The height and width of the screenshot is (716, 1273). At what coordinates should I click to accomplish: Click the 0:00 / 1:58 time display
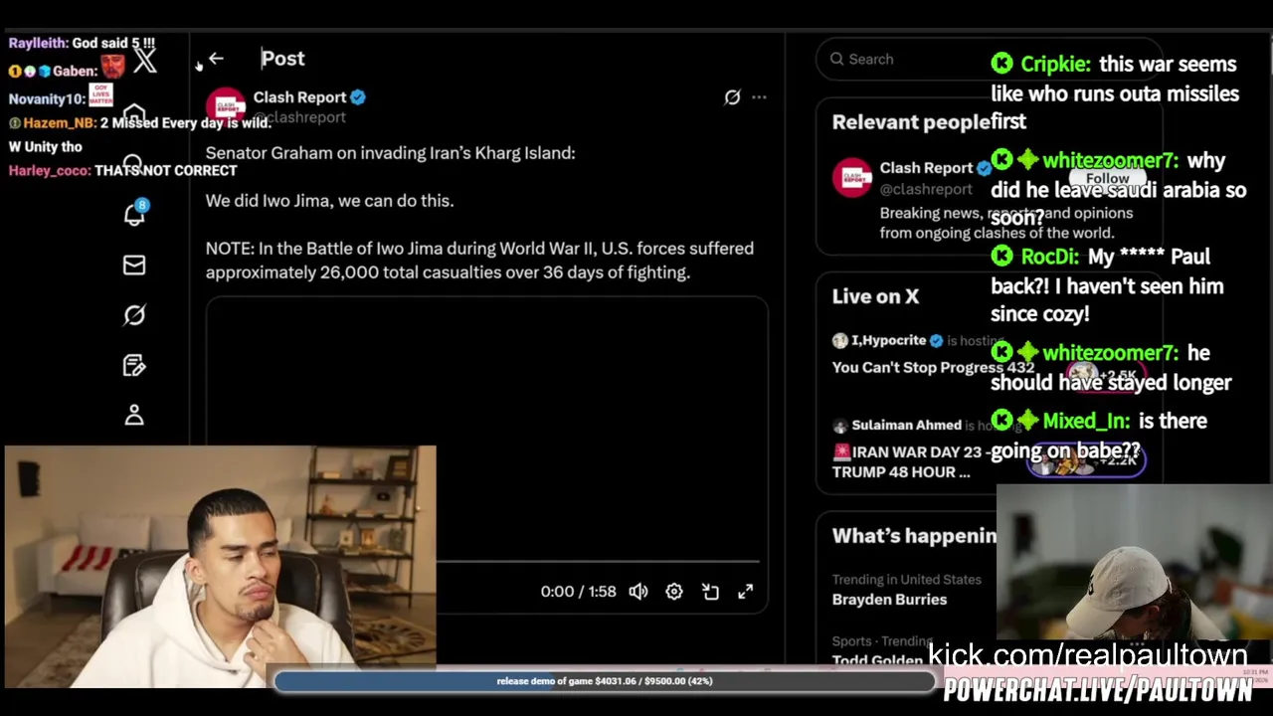[578, 592]
